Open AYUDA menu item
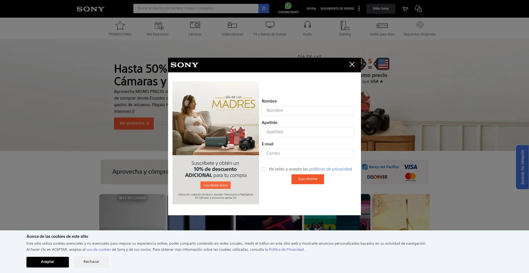Viewport: 529px width, 273px height. (311, 9)
